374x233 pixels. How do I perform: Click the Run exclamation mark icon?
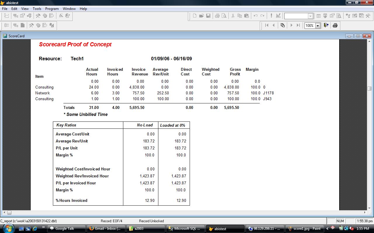(x=271, y=16)
